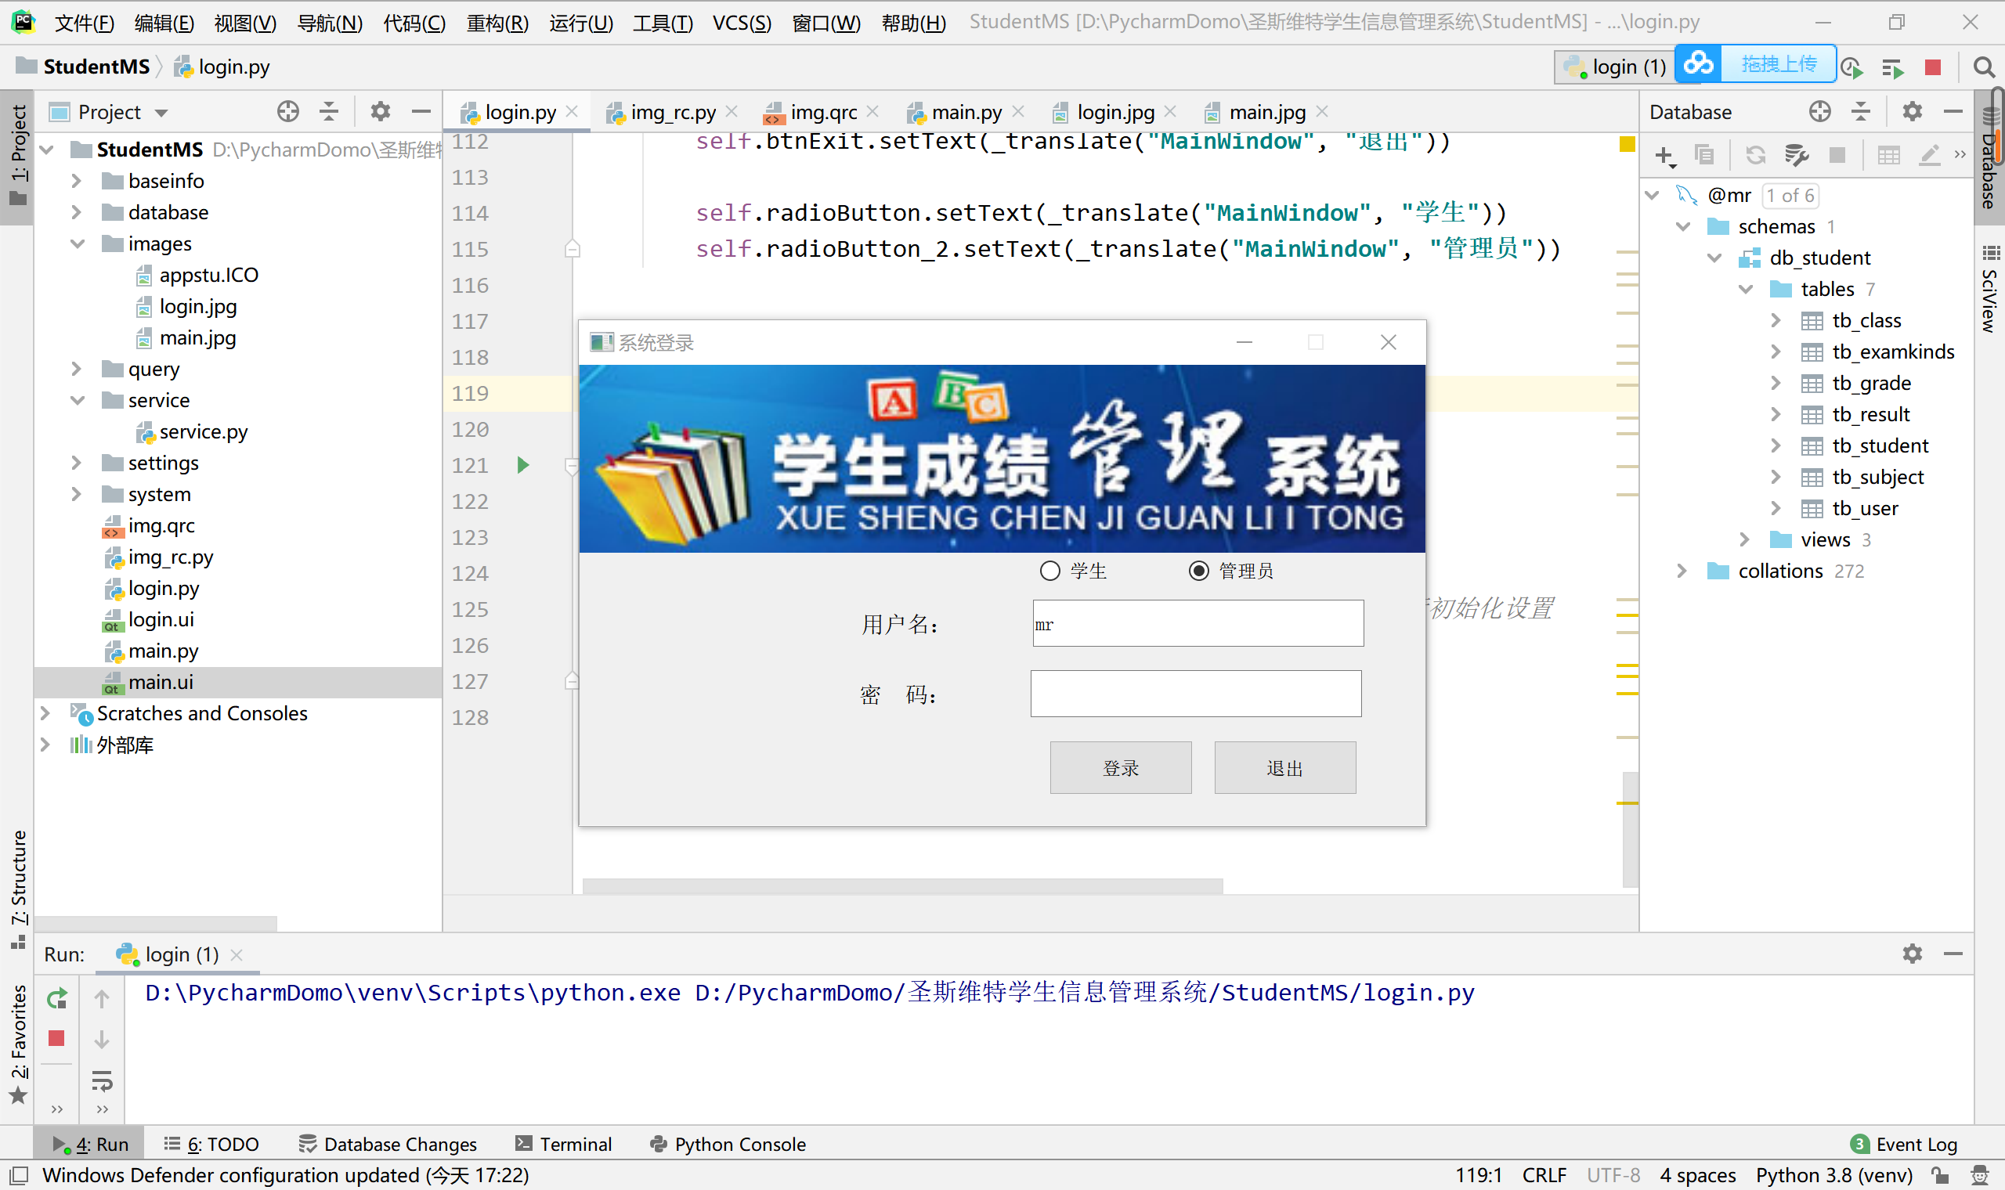Close the login.py editor tab
This screenshot has width=2005, height=1190.
click(572, 111)
